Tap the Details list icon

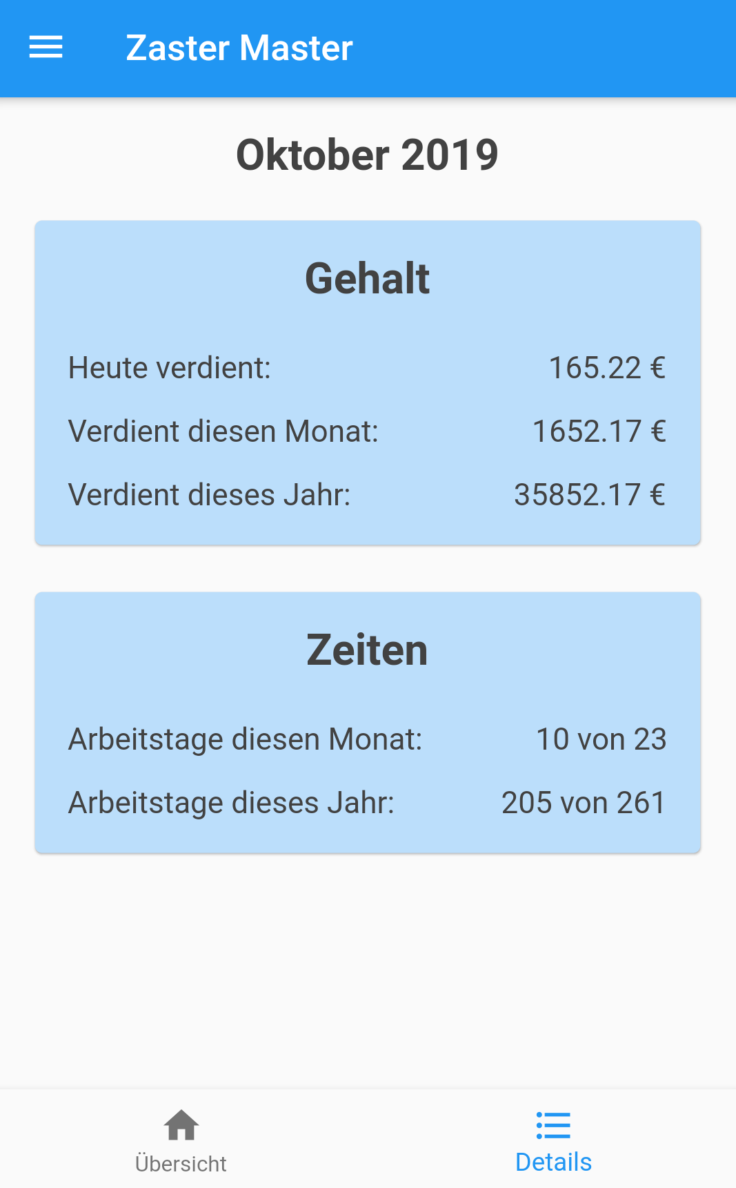point(553,1125)
